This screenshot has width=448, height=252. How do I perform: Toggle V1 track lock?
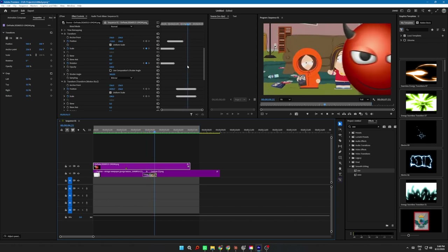pos(66,181)
